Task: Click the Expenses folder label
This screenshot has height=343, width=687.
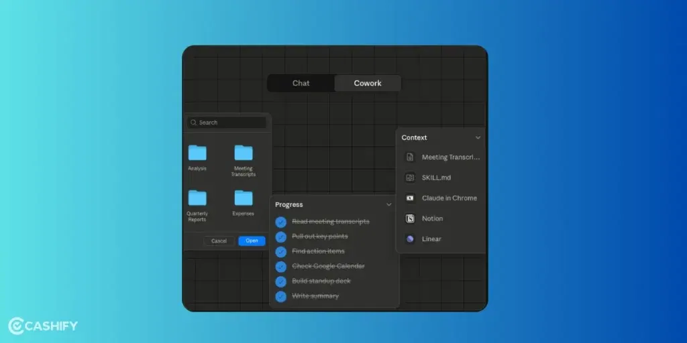Action: (243, 214)
